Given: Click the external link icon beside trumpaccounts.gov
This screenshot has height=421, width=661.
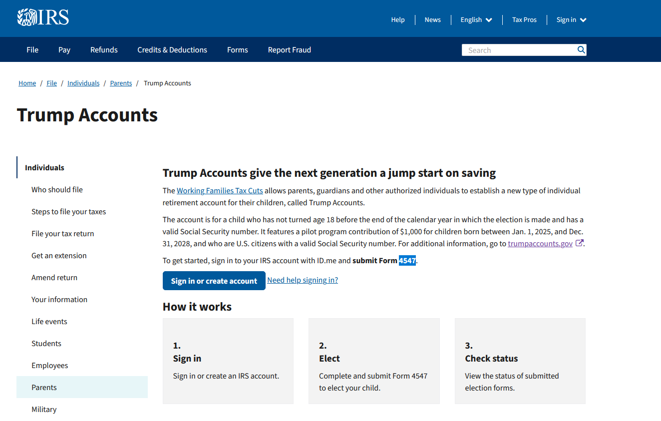Looking at the screenshot, I should [x=580, y=243].
